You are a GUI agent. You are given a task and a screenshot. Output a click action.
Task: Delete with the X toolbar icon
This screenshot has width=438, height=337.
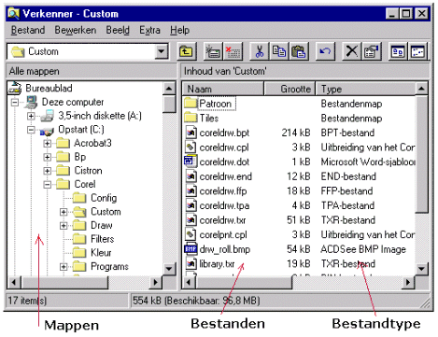point(352,51)
